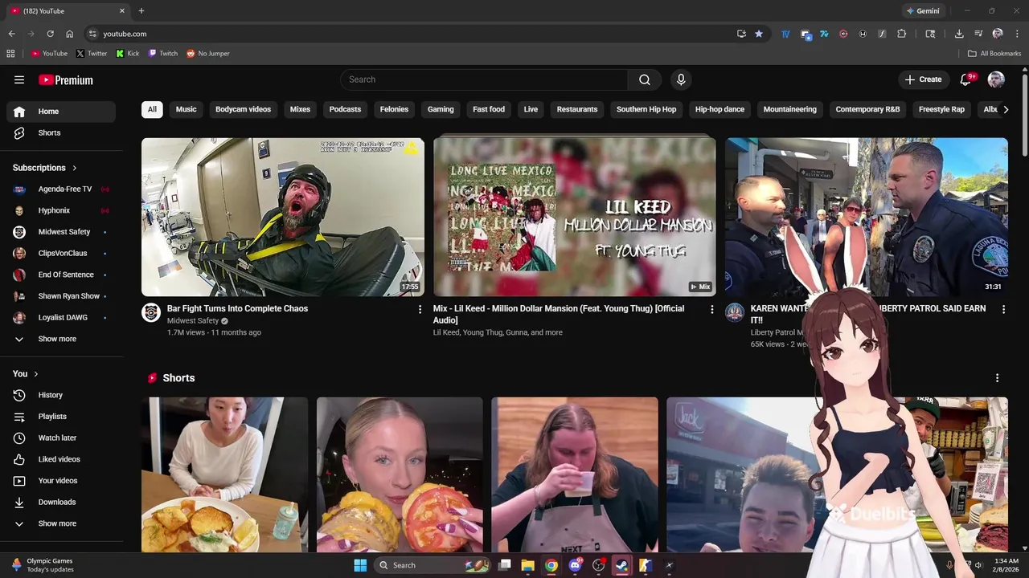Click Liberty Patrol channel avatar
Viewport: 1029px width, 578px height.
click(x=735, y=312)
